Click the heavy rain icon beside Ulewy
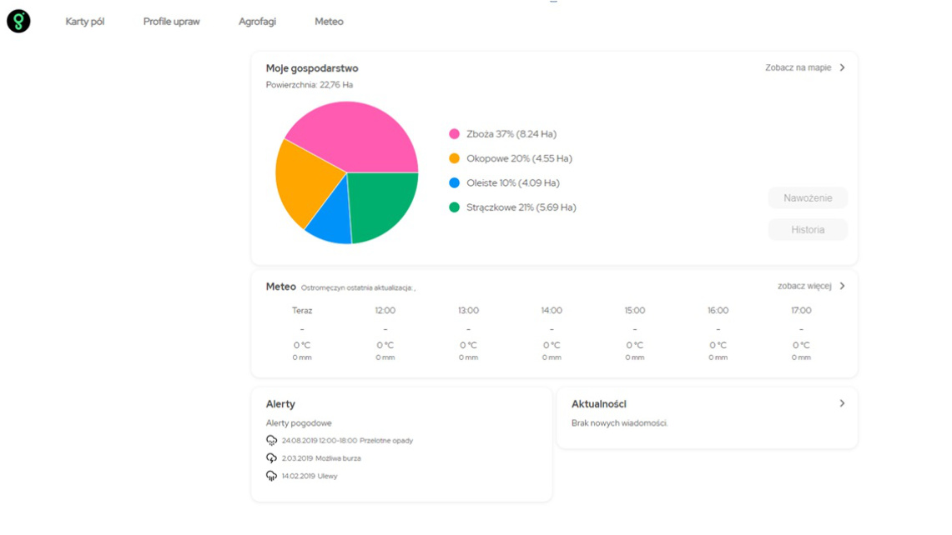Viewport: 952px width, 535px height. (271, 476)
